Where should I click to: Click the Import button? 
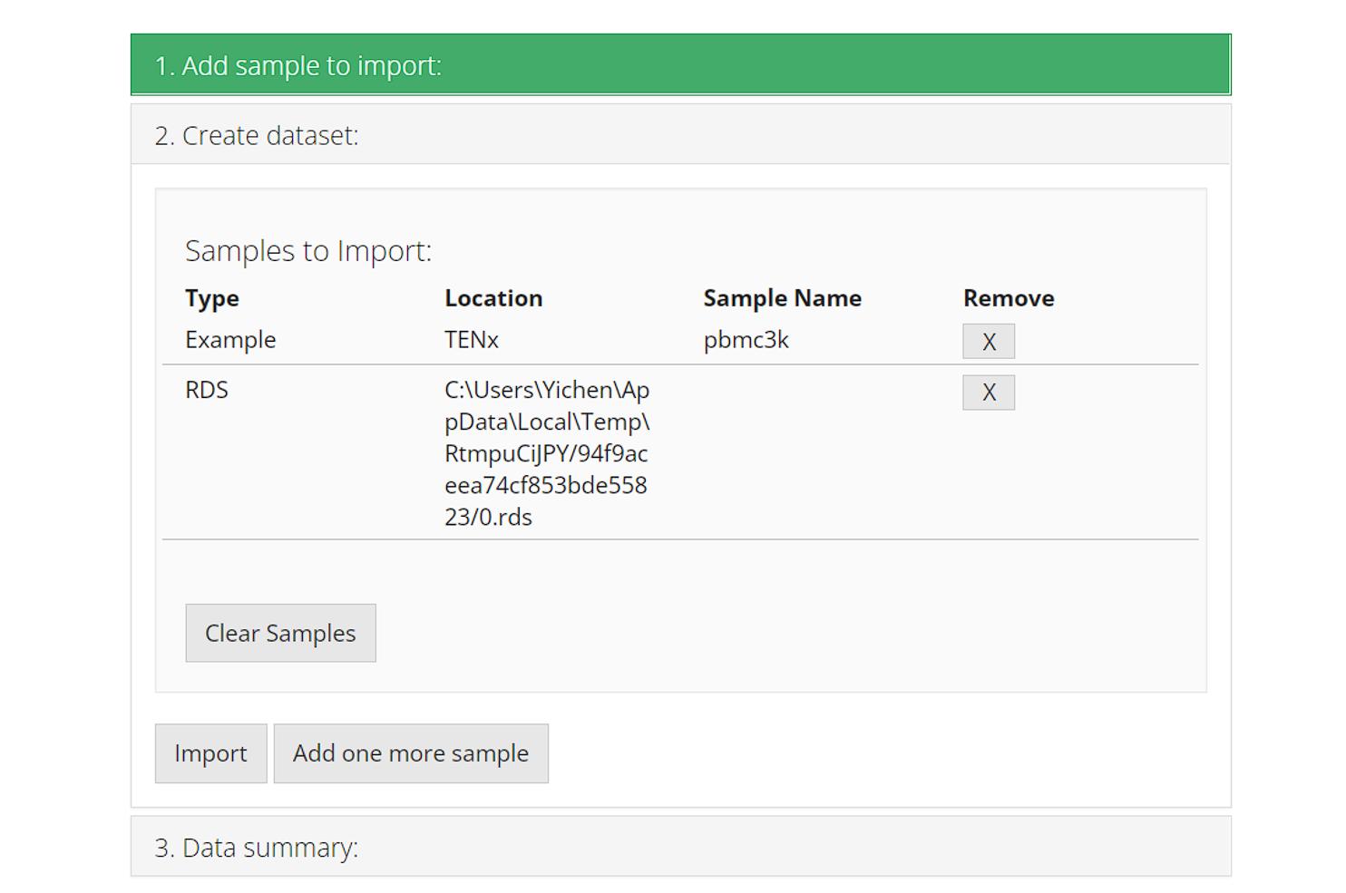point(210,753)
